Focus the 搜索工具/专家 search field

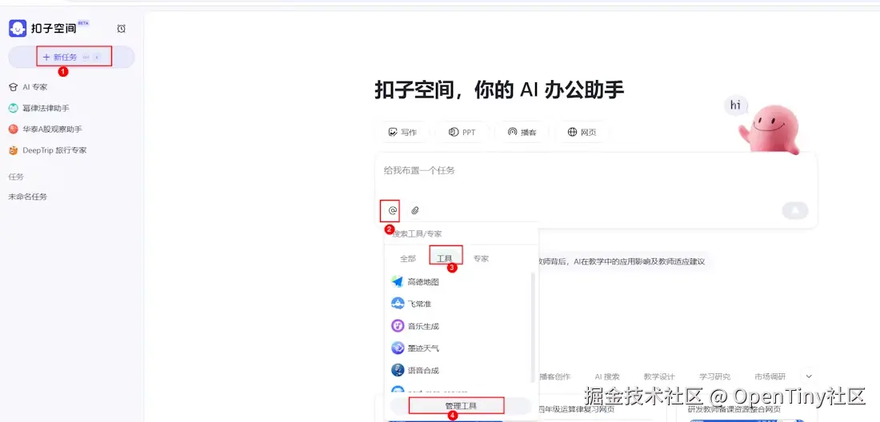(461, 233)
